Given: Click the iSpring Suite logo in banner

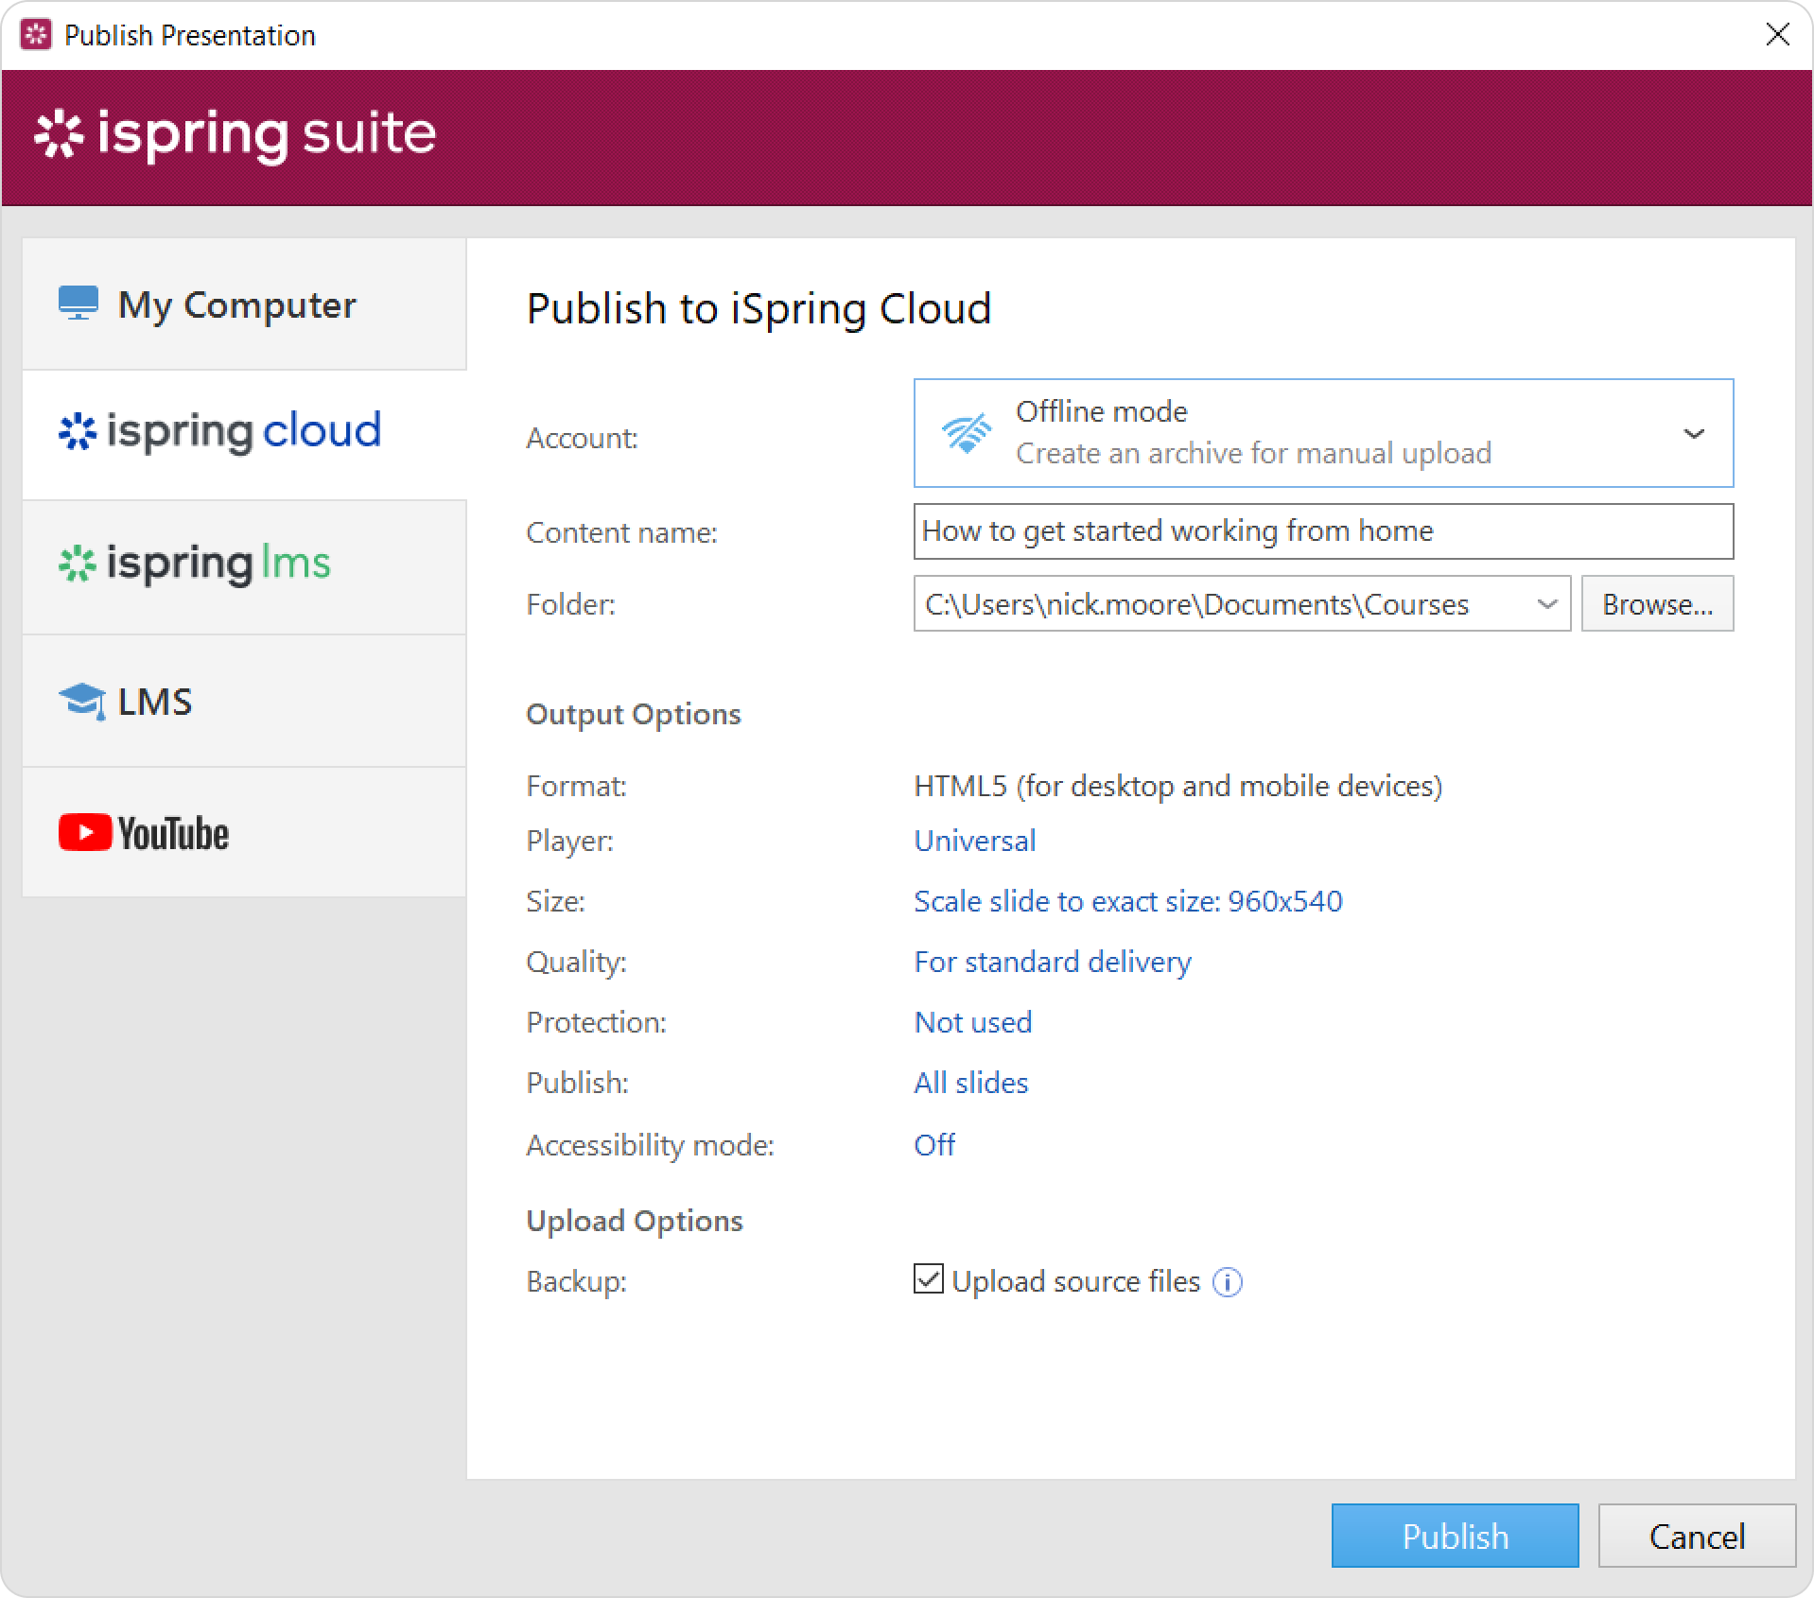Looking at the screenshot, I should coord(235,134).
